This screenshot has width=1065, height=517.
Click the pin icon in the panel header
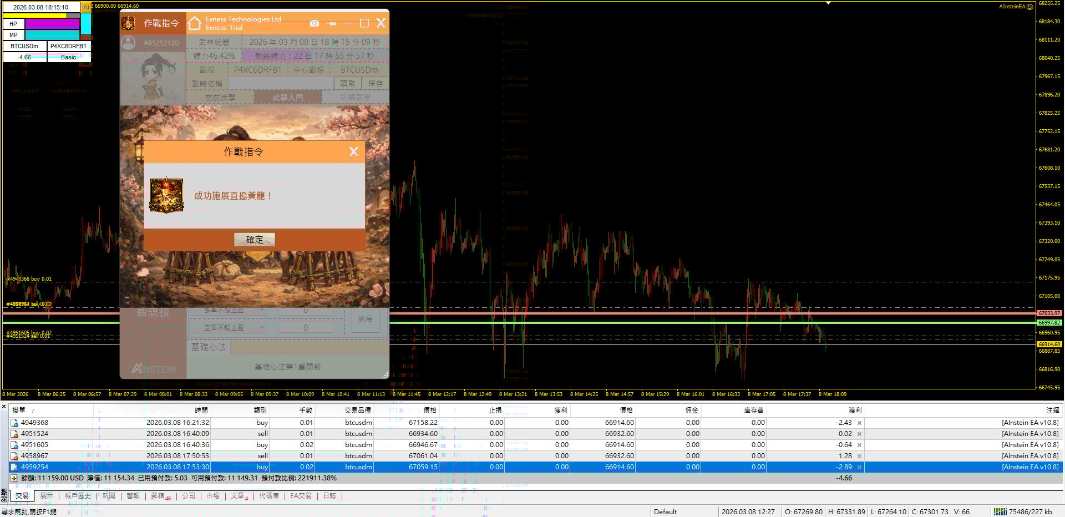pyautogui.click(x=332, y=23)
